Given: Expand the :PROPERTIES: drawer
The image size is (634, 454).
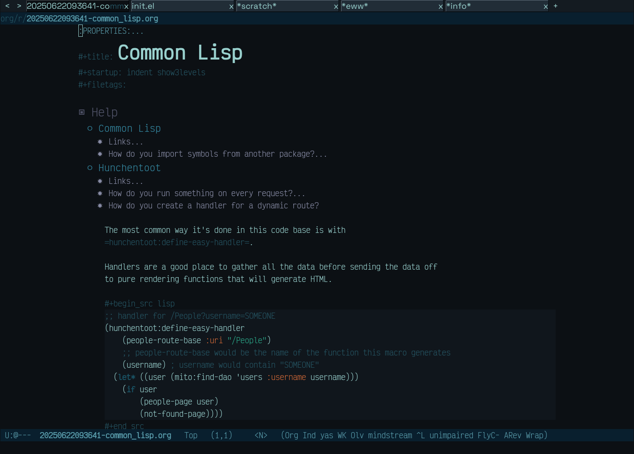Looking at the screenshot, I should coord(111,31).
